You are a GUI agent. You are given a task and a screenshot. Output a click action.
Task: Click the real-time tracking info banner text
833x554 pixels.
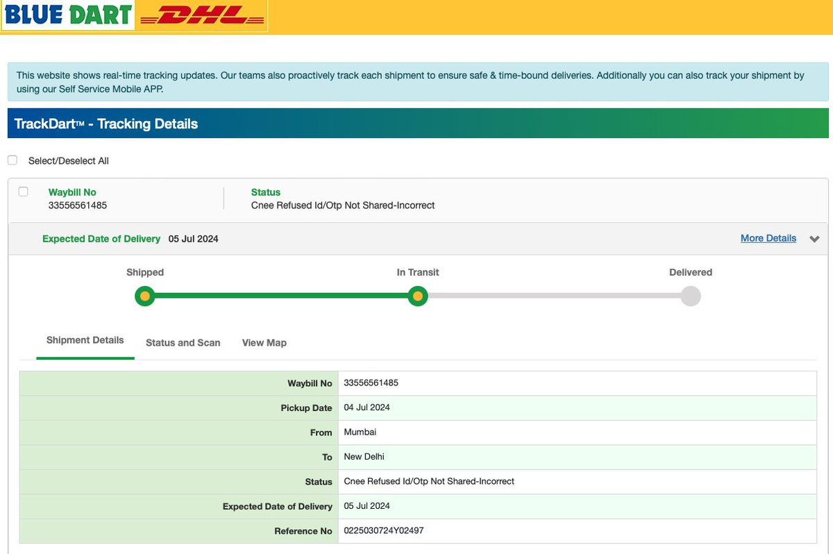tap(410, 82)
